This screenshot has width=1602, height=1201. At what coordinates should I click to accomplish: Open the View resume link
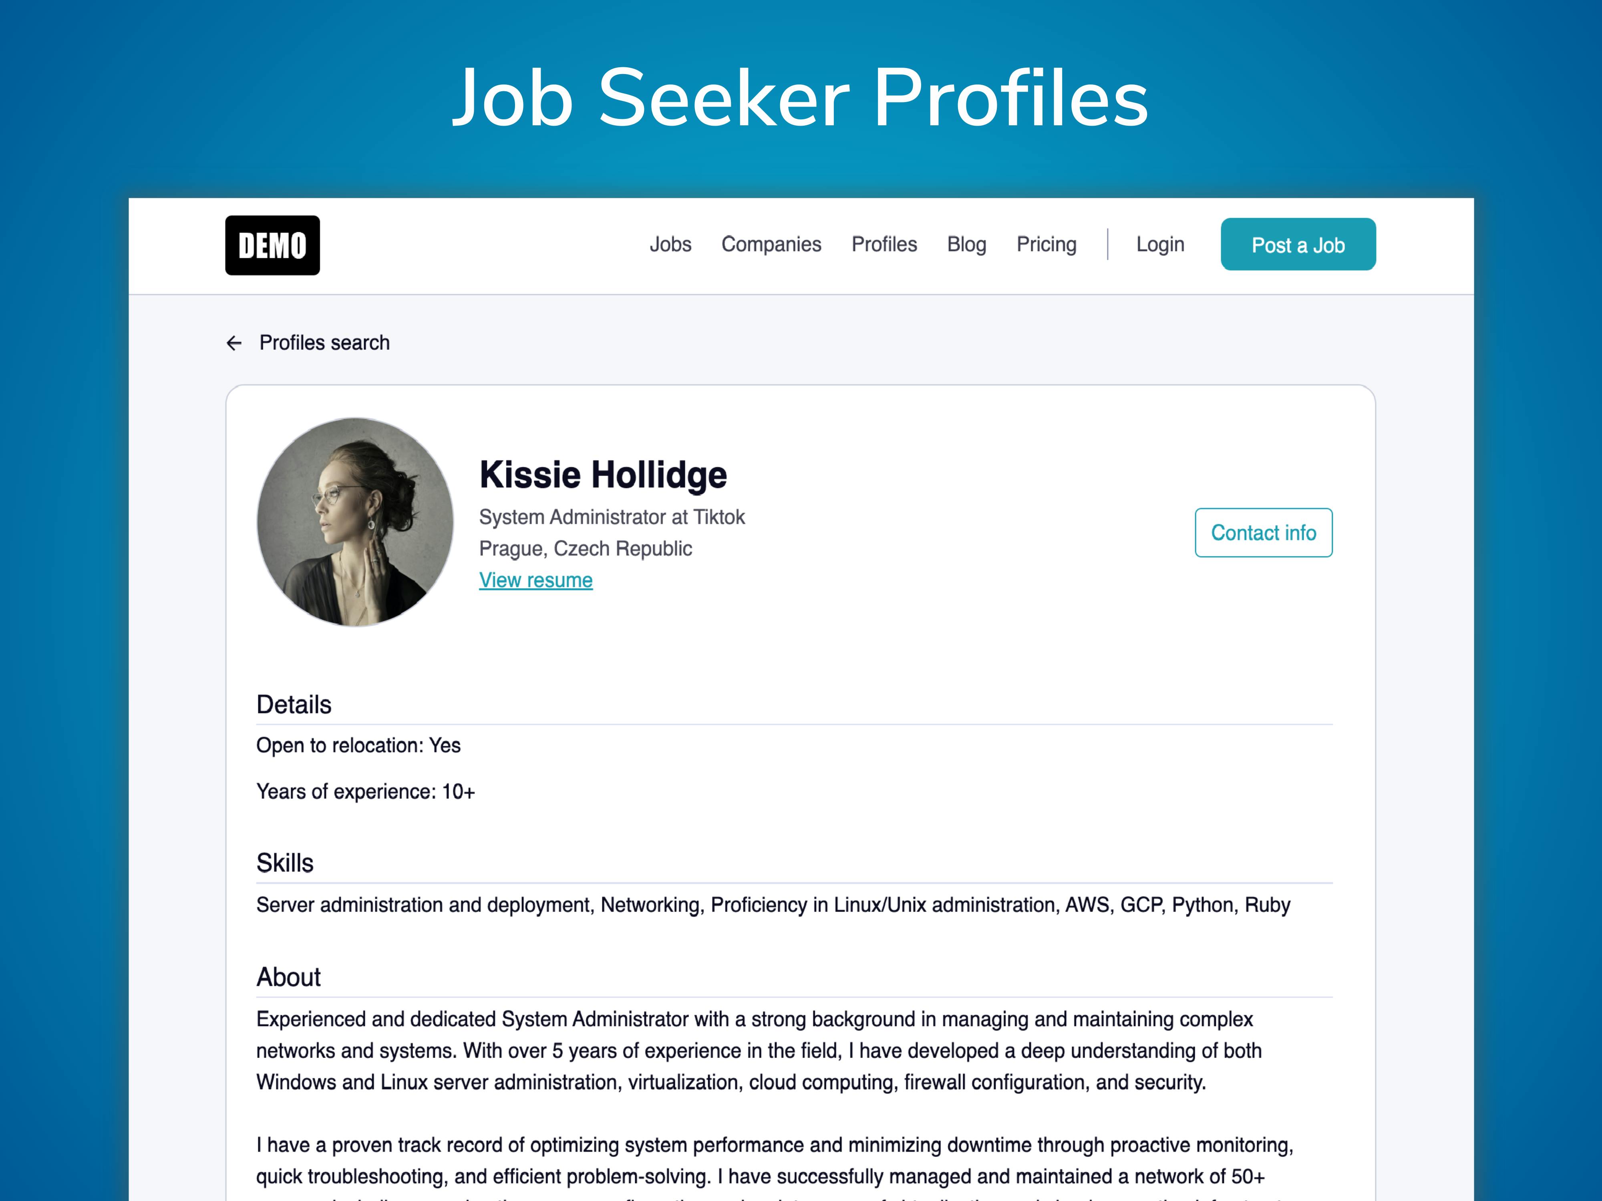[x=535, y=580]
